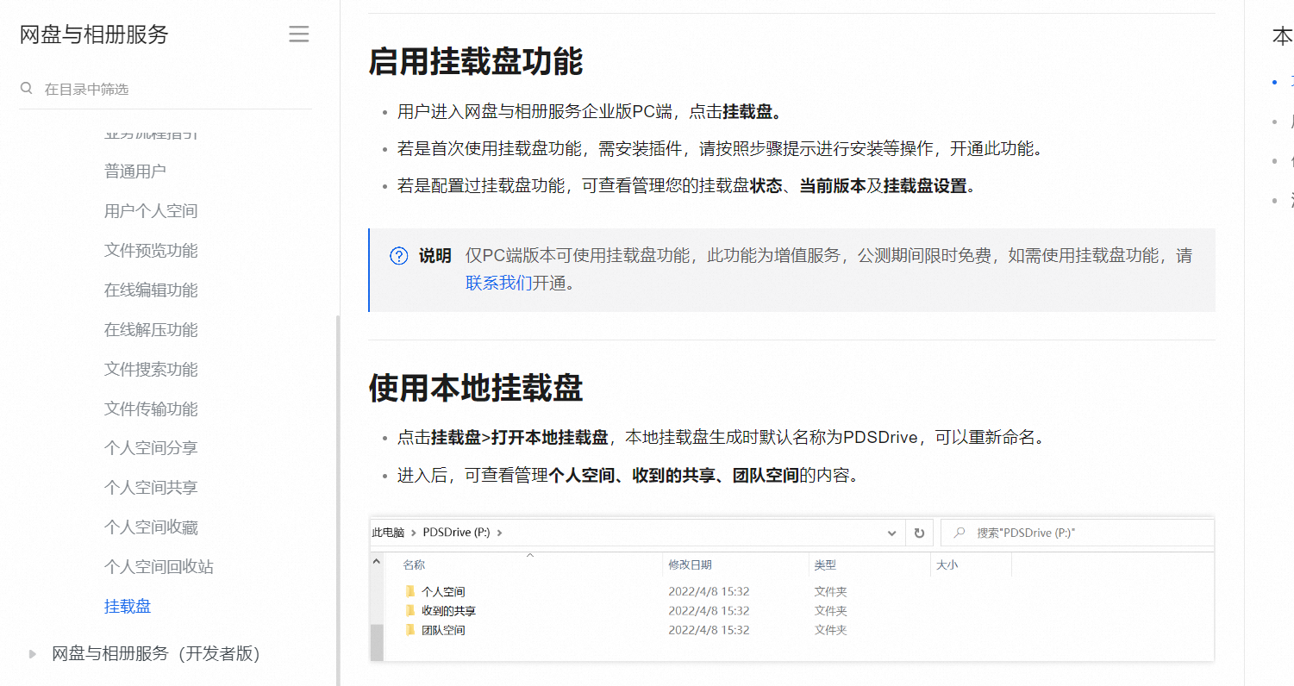Viewport: 1294px width, 686px height.
Task: Open 个人空间分享 in sidebar
Action: coord(151,448)
